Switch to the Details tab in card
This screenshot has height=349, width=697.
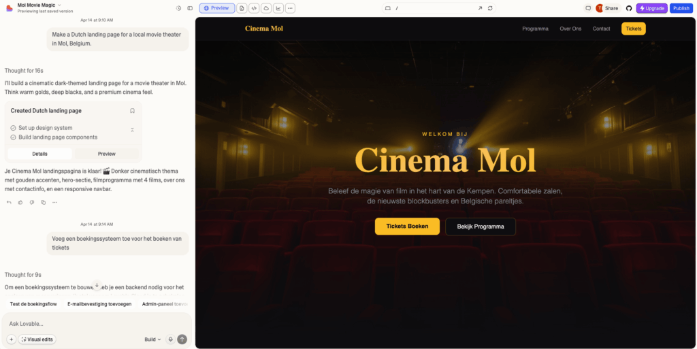coord(40,154)
